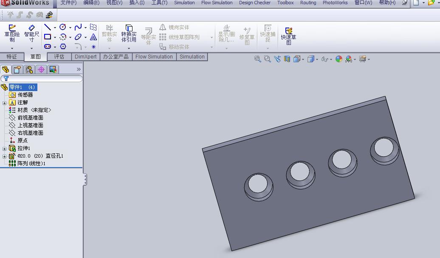Expand the Ø20.0 直径孔1 node
Image resolution: width=440 pixels, height=258 pixels.
pos(5,156)
